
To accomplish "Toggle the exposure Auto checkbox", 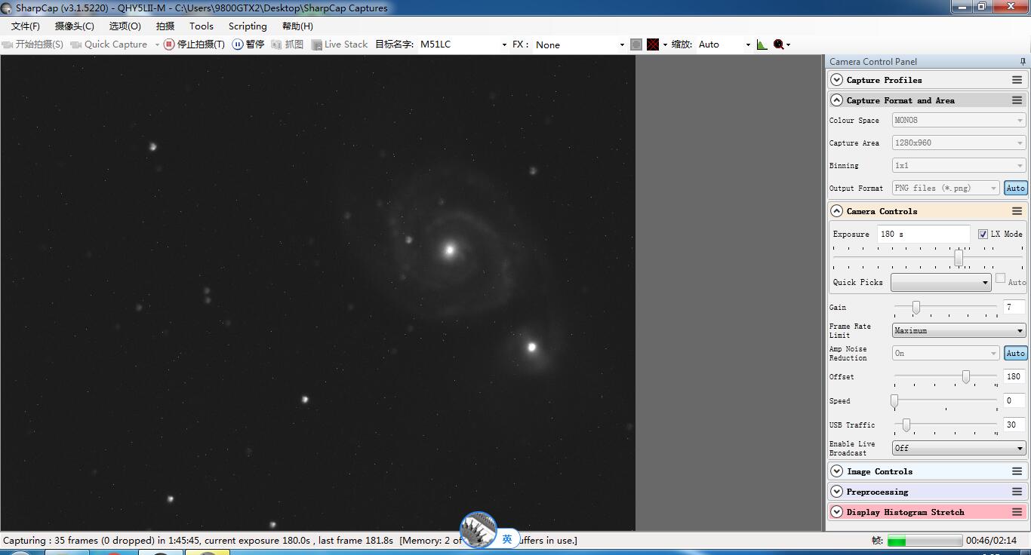I will coord(1000,278).
